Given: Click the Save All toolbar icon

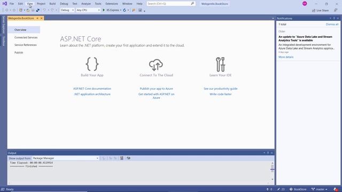Looking at the screenshot, I should tap(38, 10).
